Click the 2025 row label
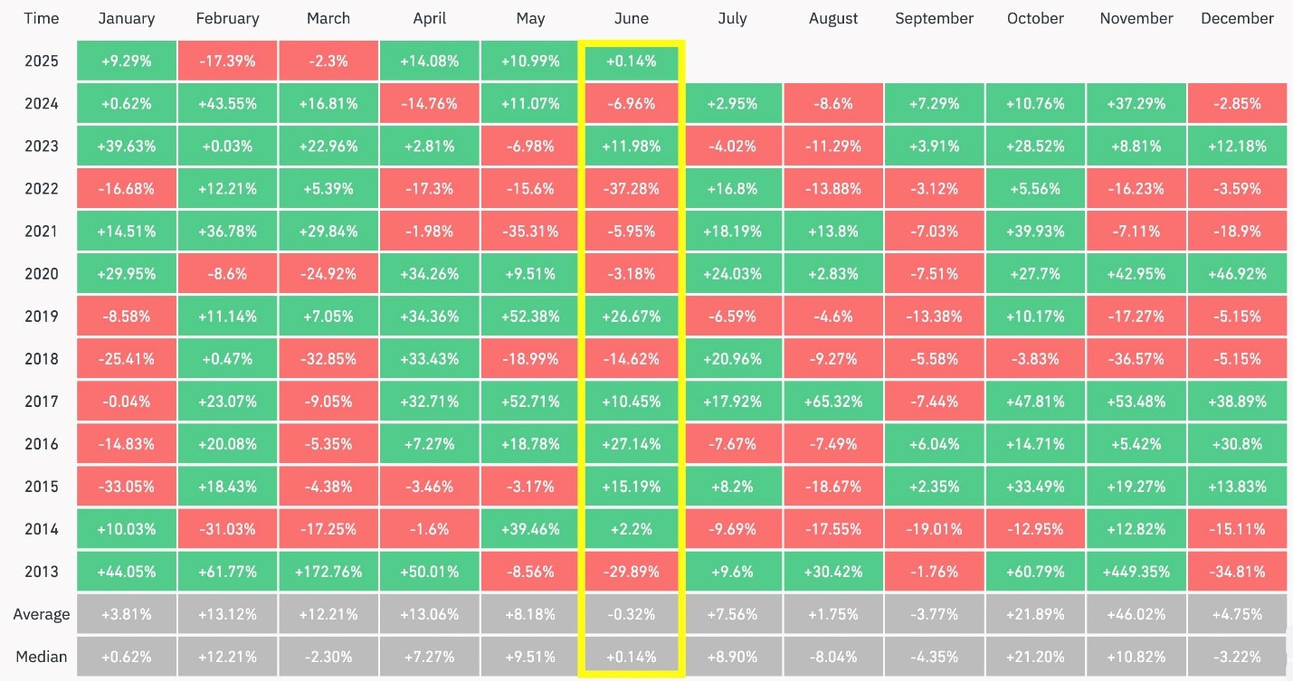This screenshot has height=681, width=1293. (x=42, y=61)
